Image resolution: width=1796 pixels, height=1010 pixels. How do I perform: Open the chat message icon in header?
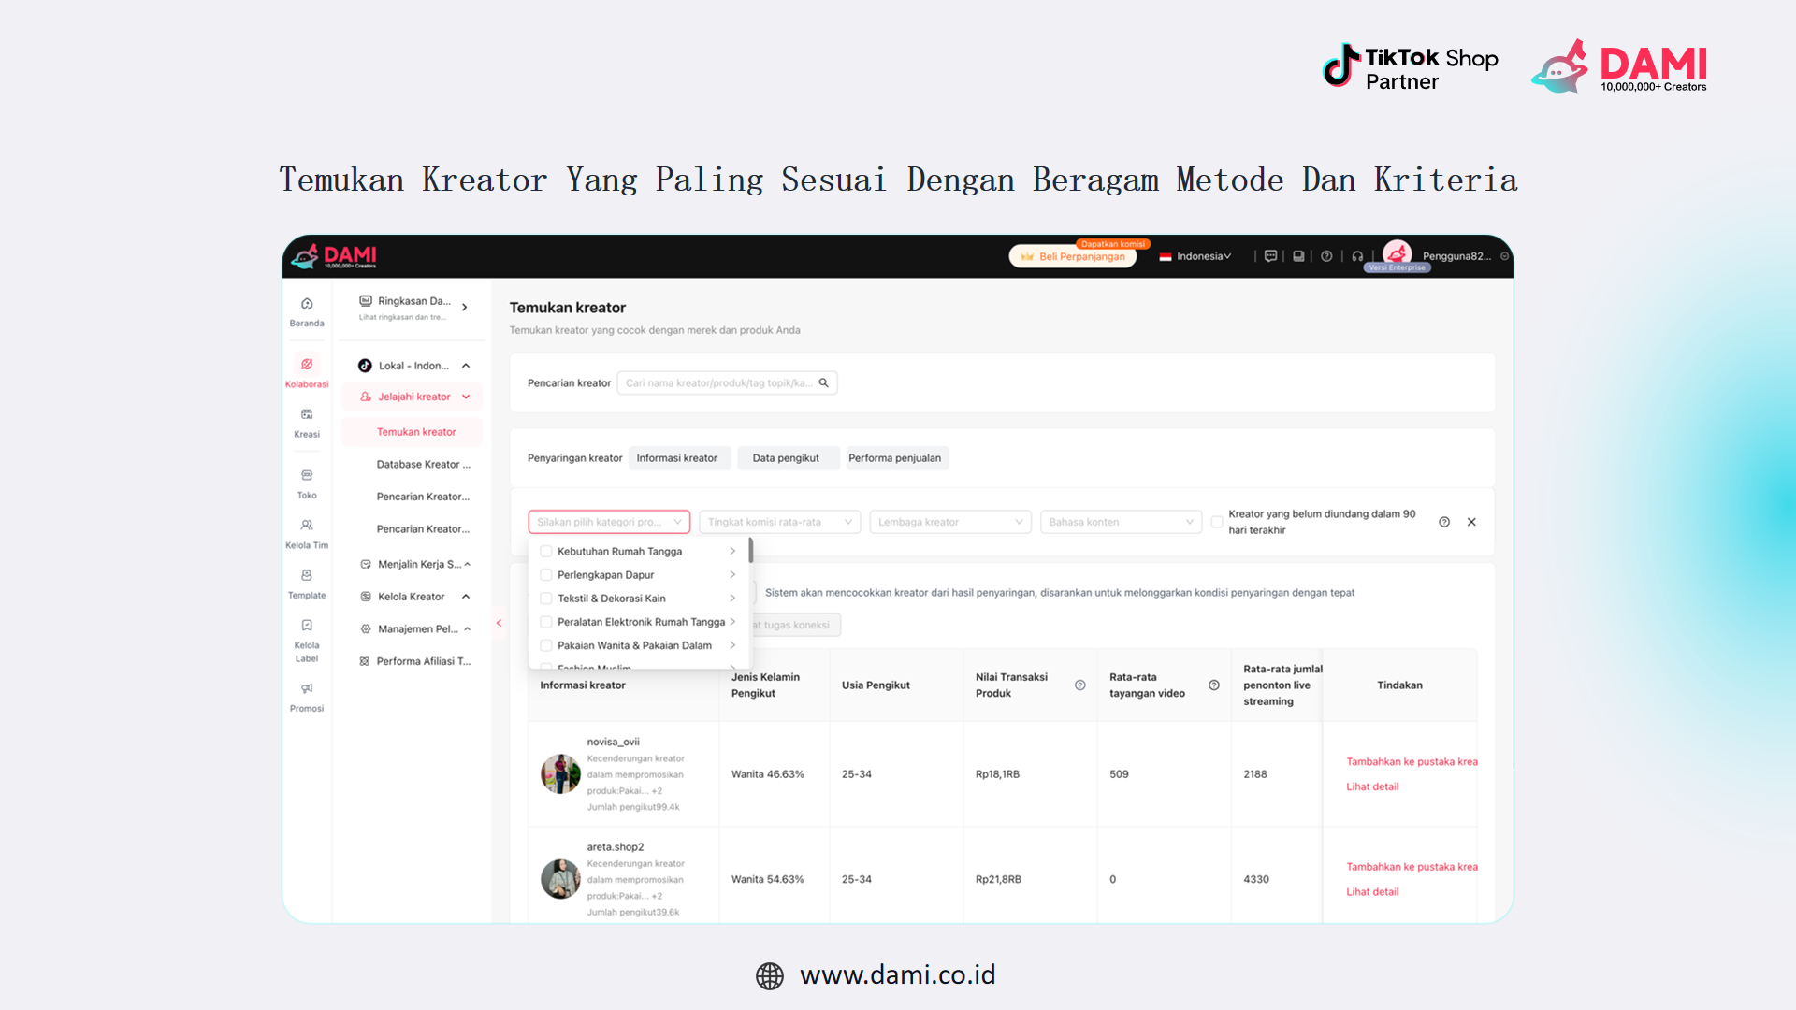pos(1270,256)
